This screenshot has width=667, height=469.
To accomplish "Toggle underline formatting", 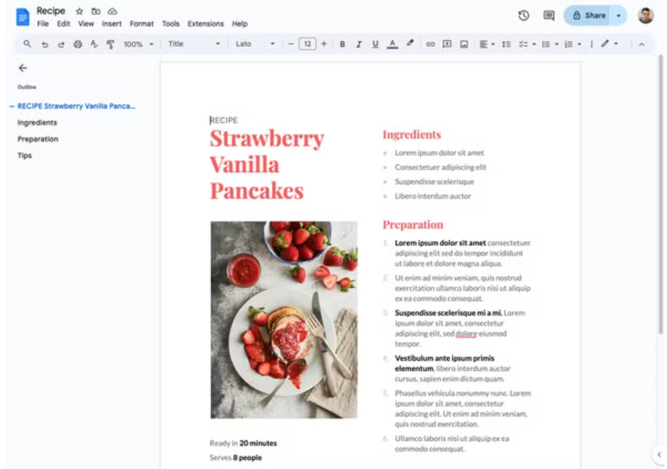I will tap(375, 44).
